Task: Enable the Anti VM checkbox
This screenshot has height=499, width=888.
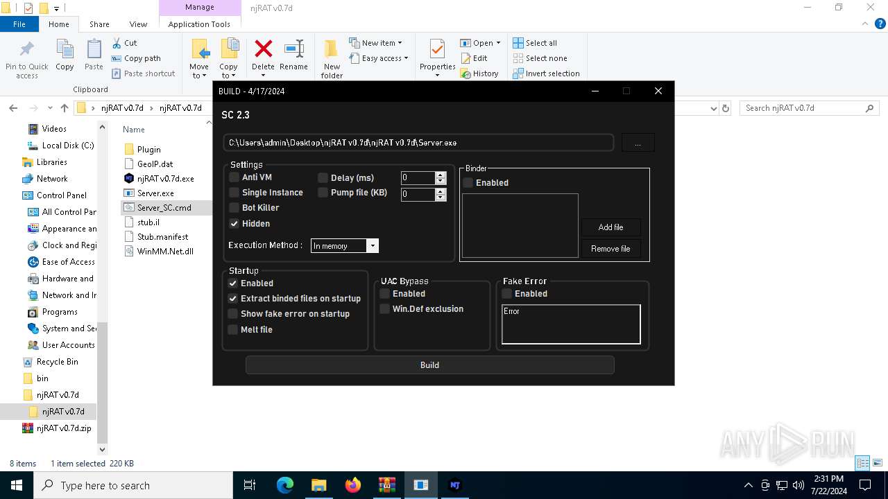Action: click(x=234, y=177)
